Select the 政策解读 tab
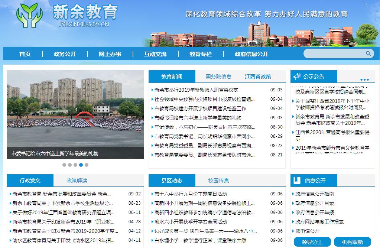 77,181
